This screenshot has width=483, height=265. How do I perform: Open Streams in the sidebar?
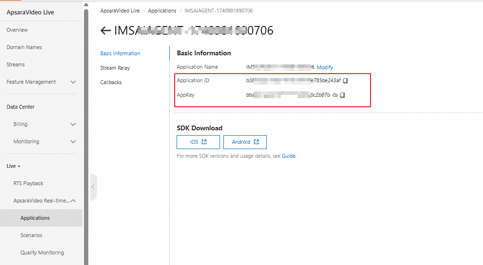pos(15,64)
